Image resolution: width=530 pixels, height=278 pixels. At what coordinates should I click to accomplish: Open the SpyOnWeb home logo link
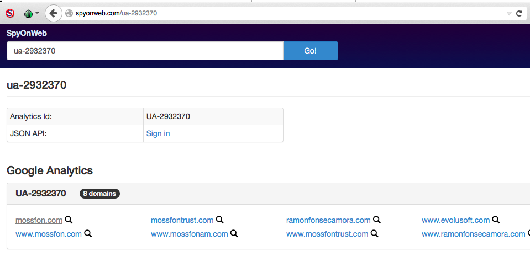[x=27, y=33]
